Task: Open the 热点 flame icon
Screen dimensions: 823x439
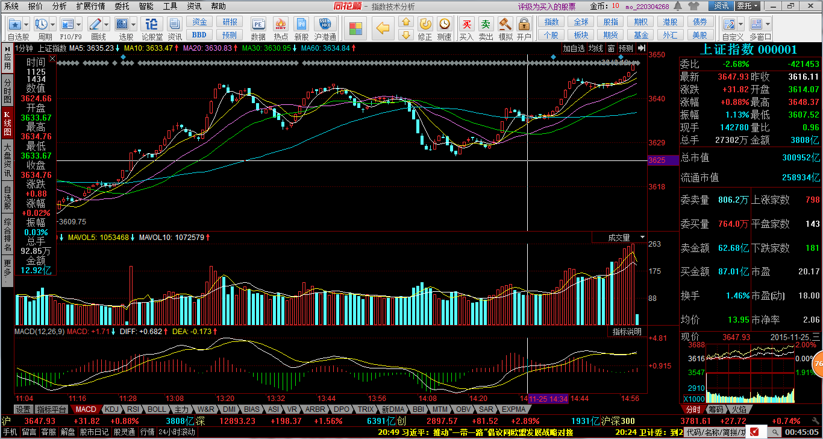Action: point(280,25)
